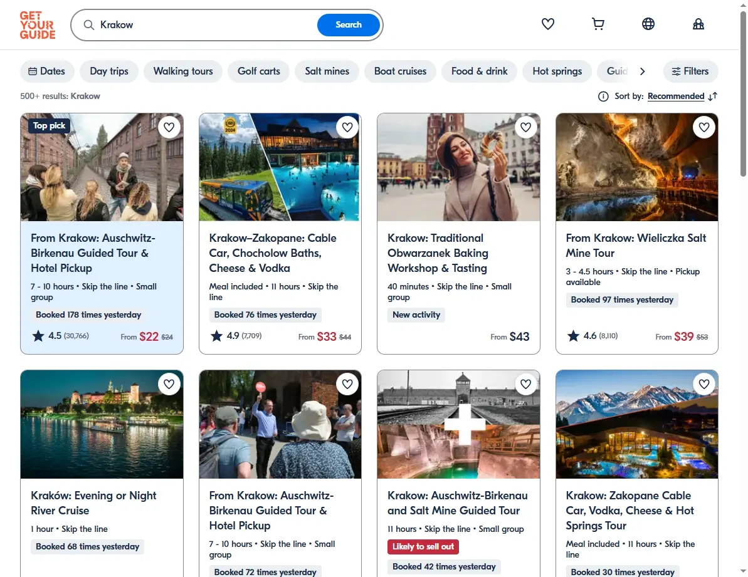Save Obwarzanek Baking Workshop to wishlist
748x577 pixels.
pos(525,127)
